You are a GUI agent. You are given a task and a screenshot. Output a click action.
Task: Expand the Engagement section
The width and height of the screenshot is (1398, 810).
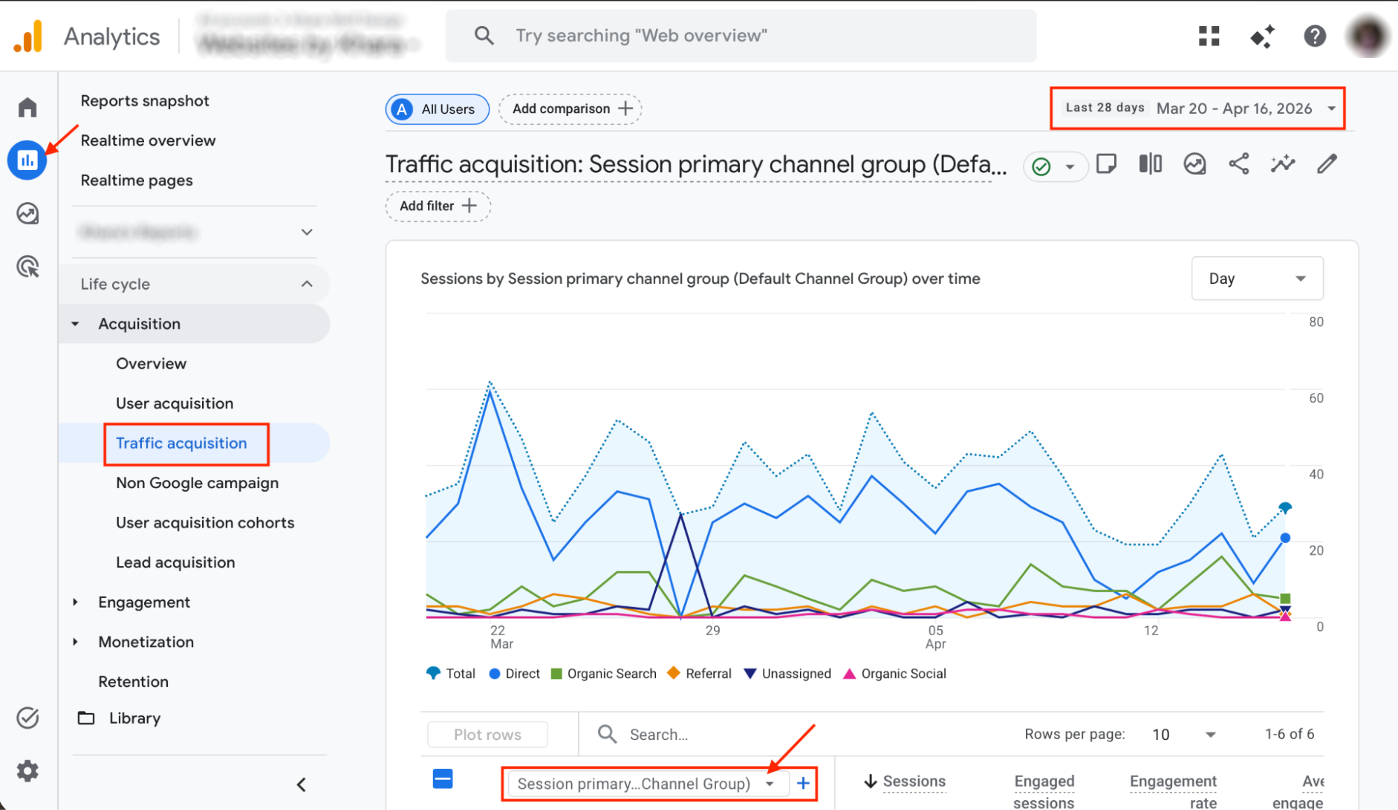tap(143, 602)
